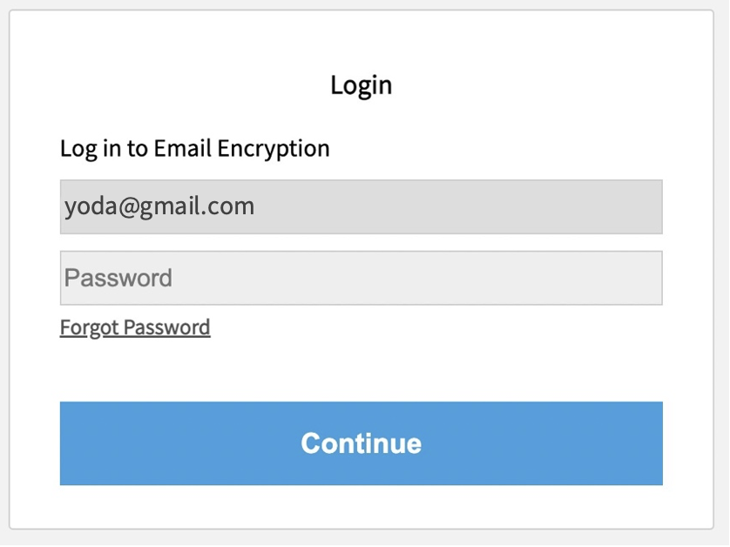
Task: Click the Log in to Email Encryption label
Action: click(194, 148)
